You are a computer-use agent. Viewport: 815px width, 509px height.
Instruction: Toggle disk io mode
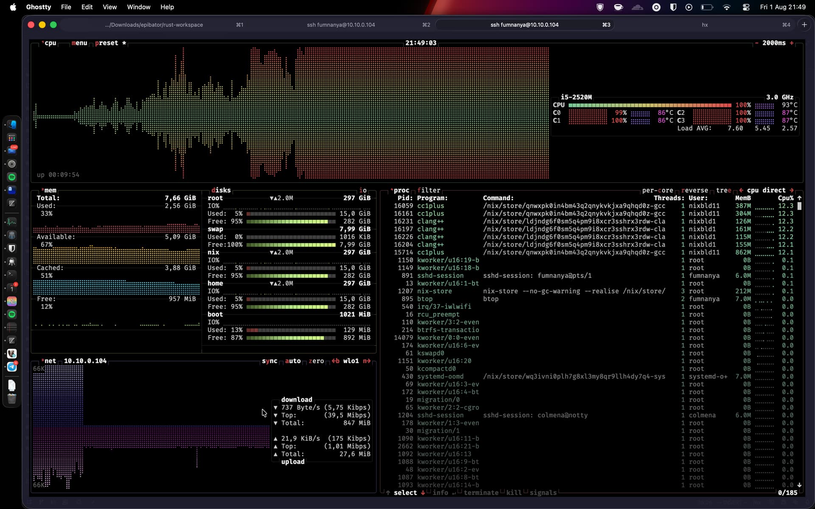point(363,190)
